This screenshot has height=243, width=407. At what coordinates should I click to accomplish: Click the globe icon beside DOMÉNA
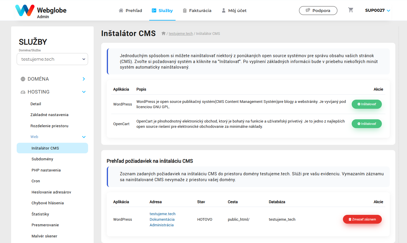pyautogui.click(x=23, y=79)
